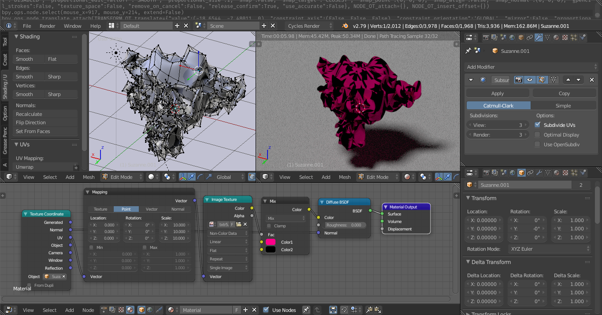602x315 pixels.
Task: Paste nodes from clipboard in node editor header
Action: coord(378,310)
